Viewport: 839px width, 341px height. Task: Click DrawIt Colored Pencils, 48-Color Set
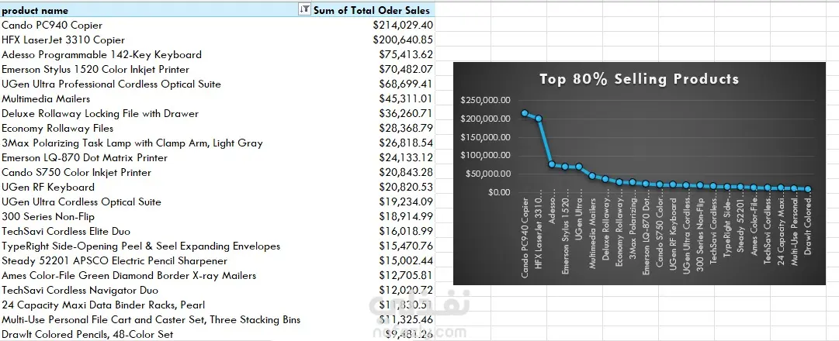[87, 335]
